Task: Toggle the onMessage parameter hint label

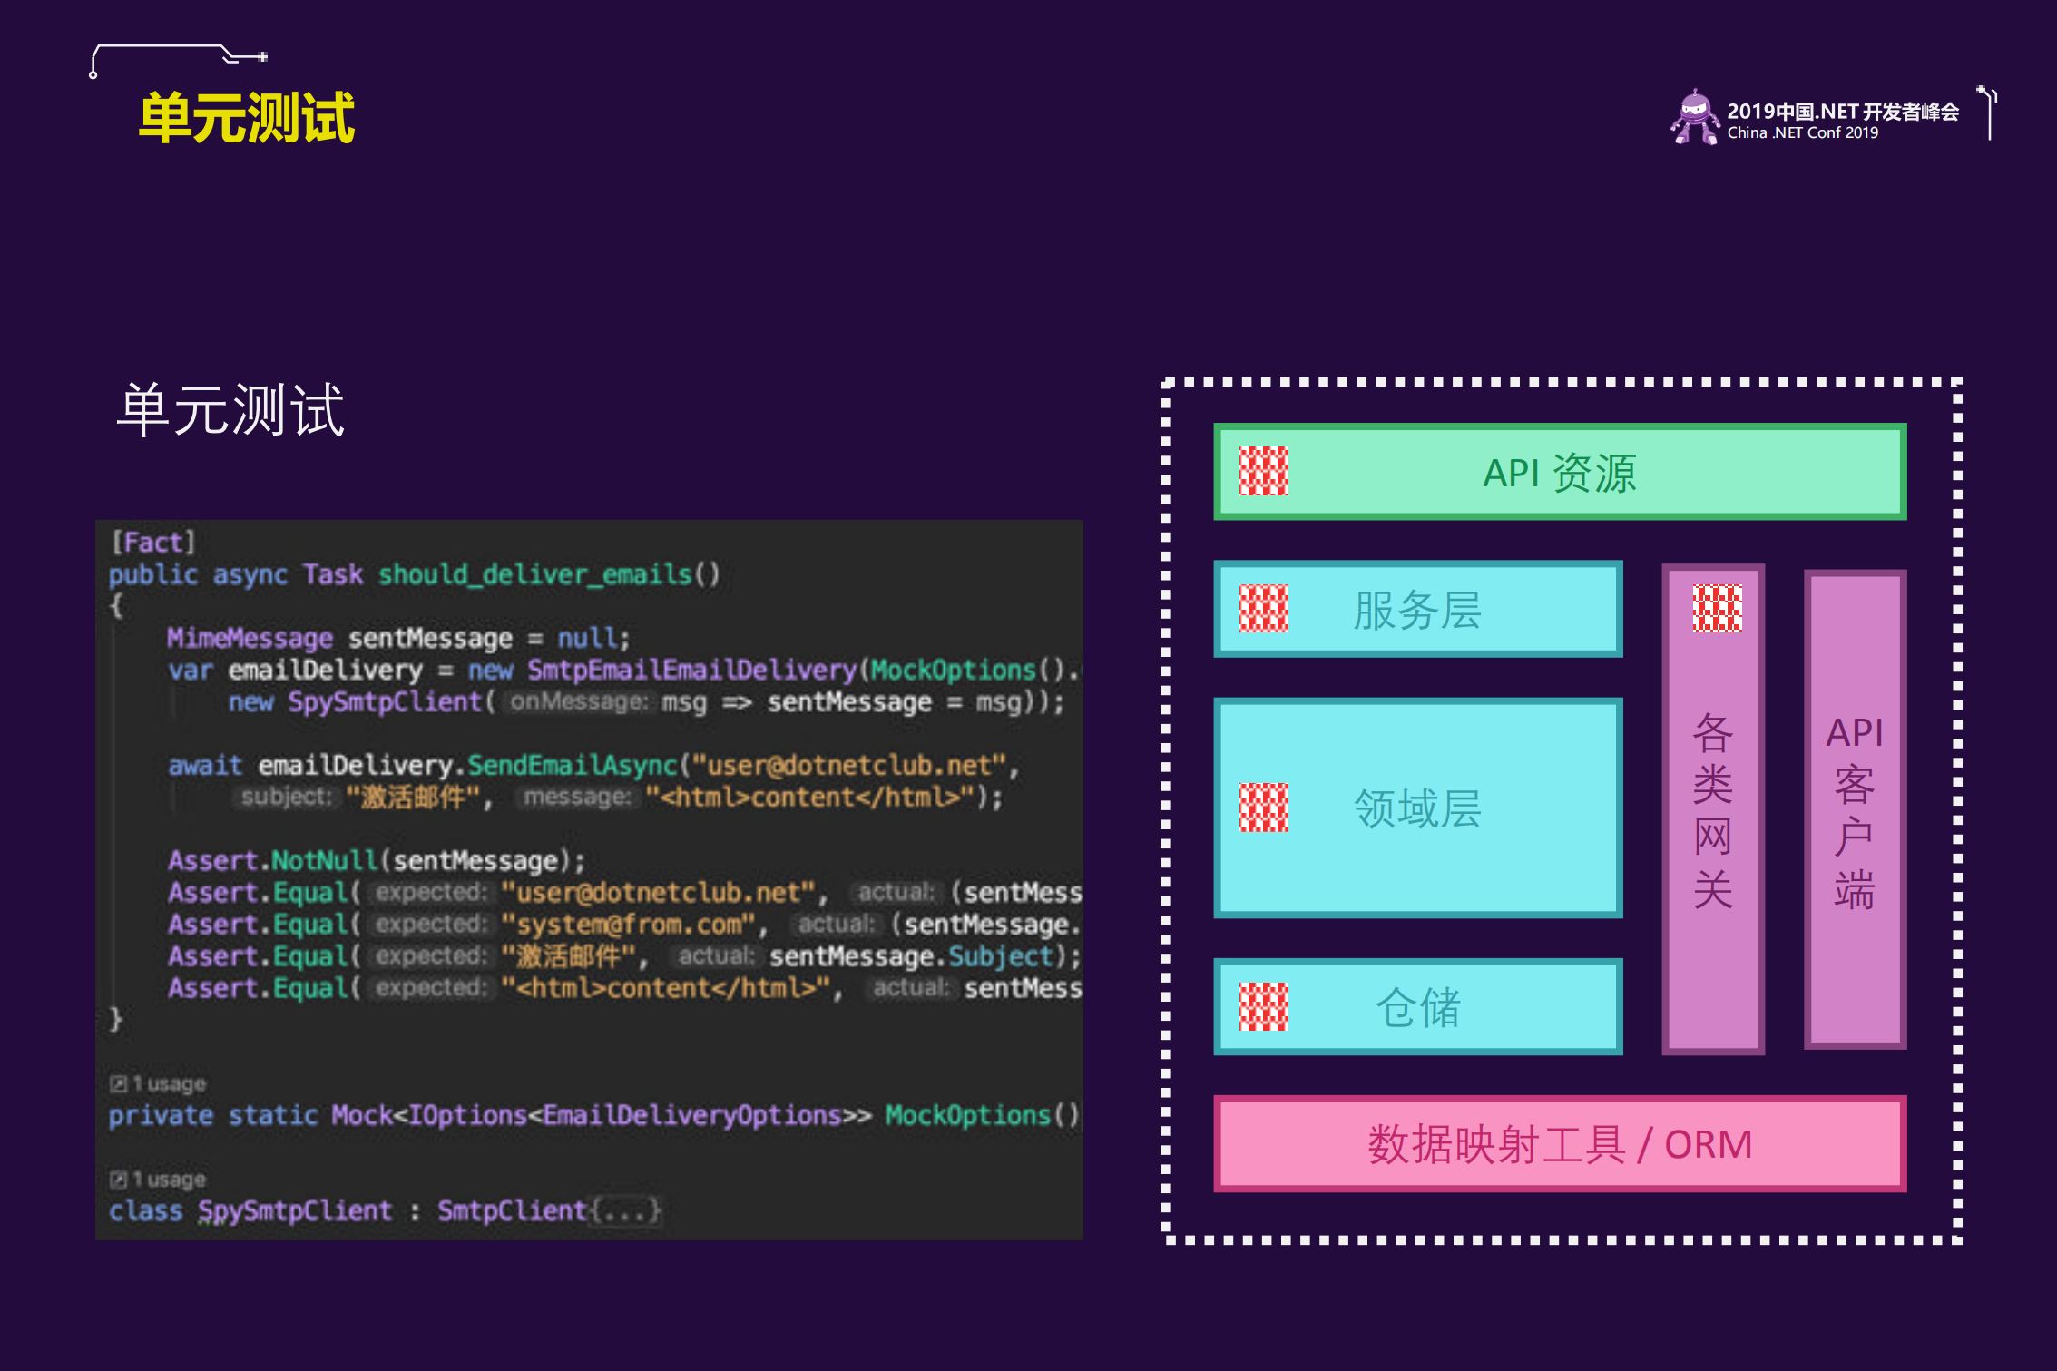Action: 580,701
